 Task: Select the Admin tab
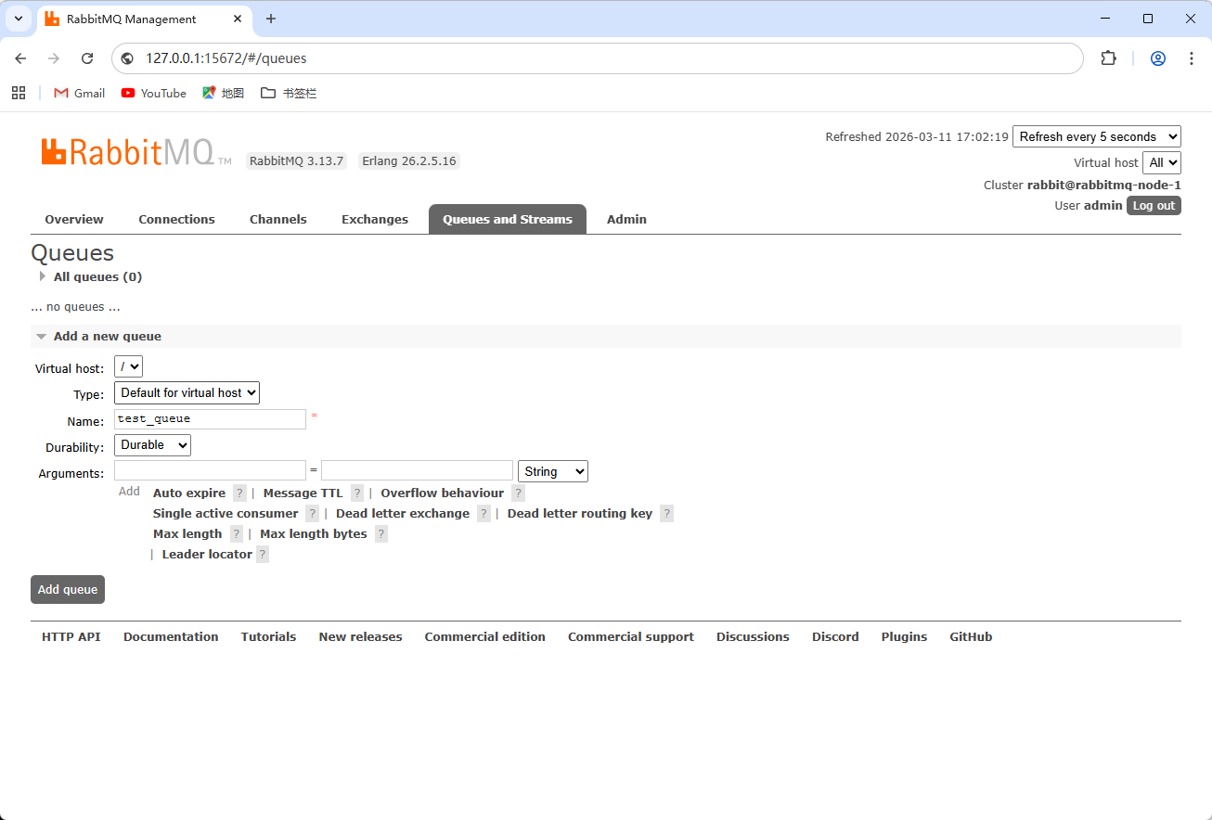(x=626, y=220)
